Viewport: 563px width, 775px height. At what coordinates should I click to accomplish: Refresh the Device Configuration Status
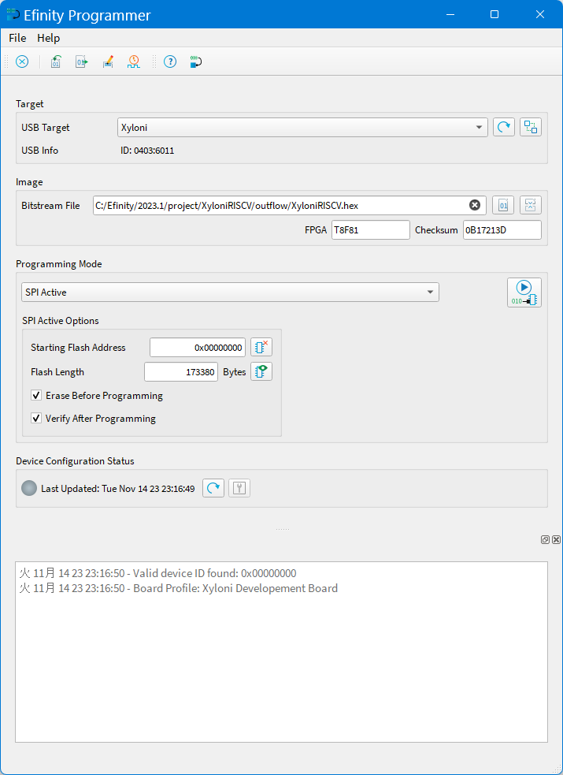(213, 489)
